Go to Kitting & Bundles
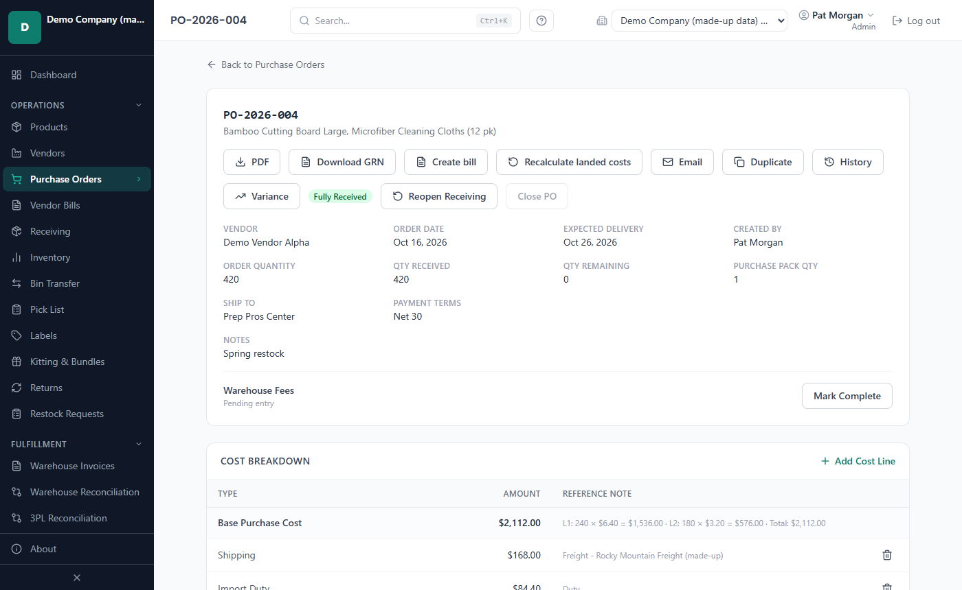962x590 pixels. point(77,362)
